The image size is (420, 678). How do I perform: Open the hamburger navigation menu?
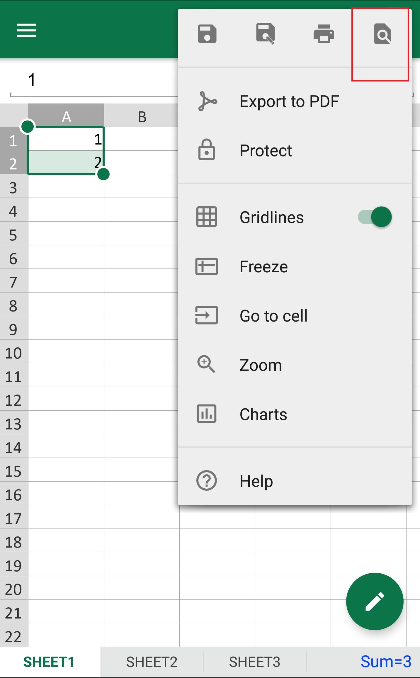(x=27, y=30)
